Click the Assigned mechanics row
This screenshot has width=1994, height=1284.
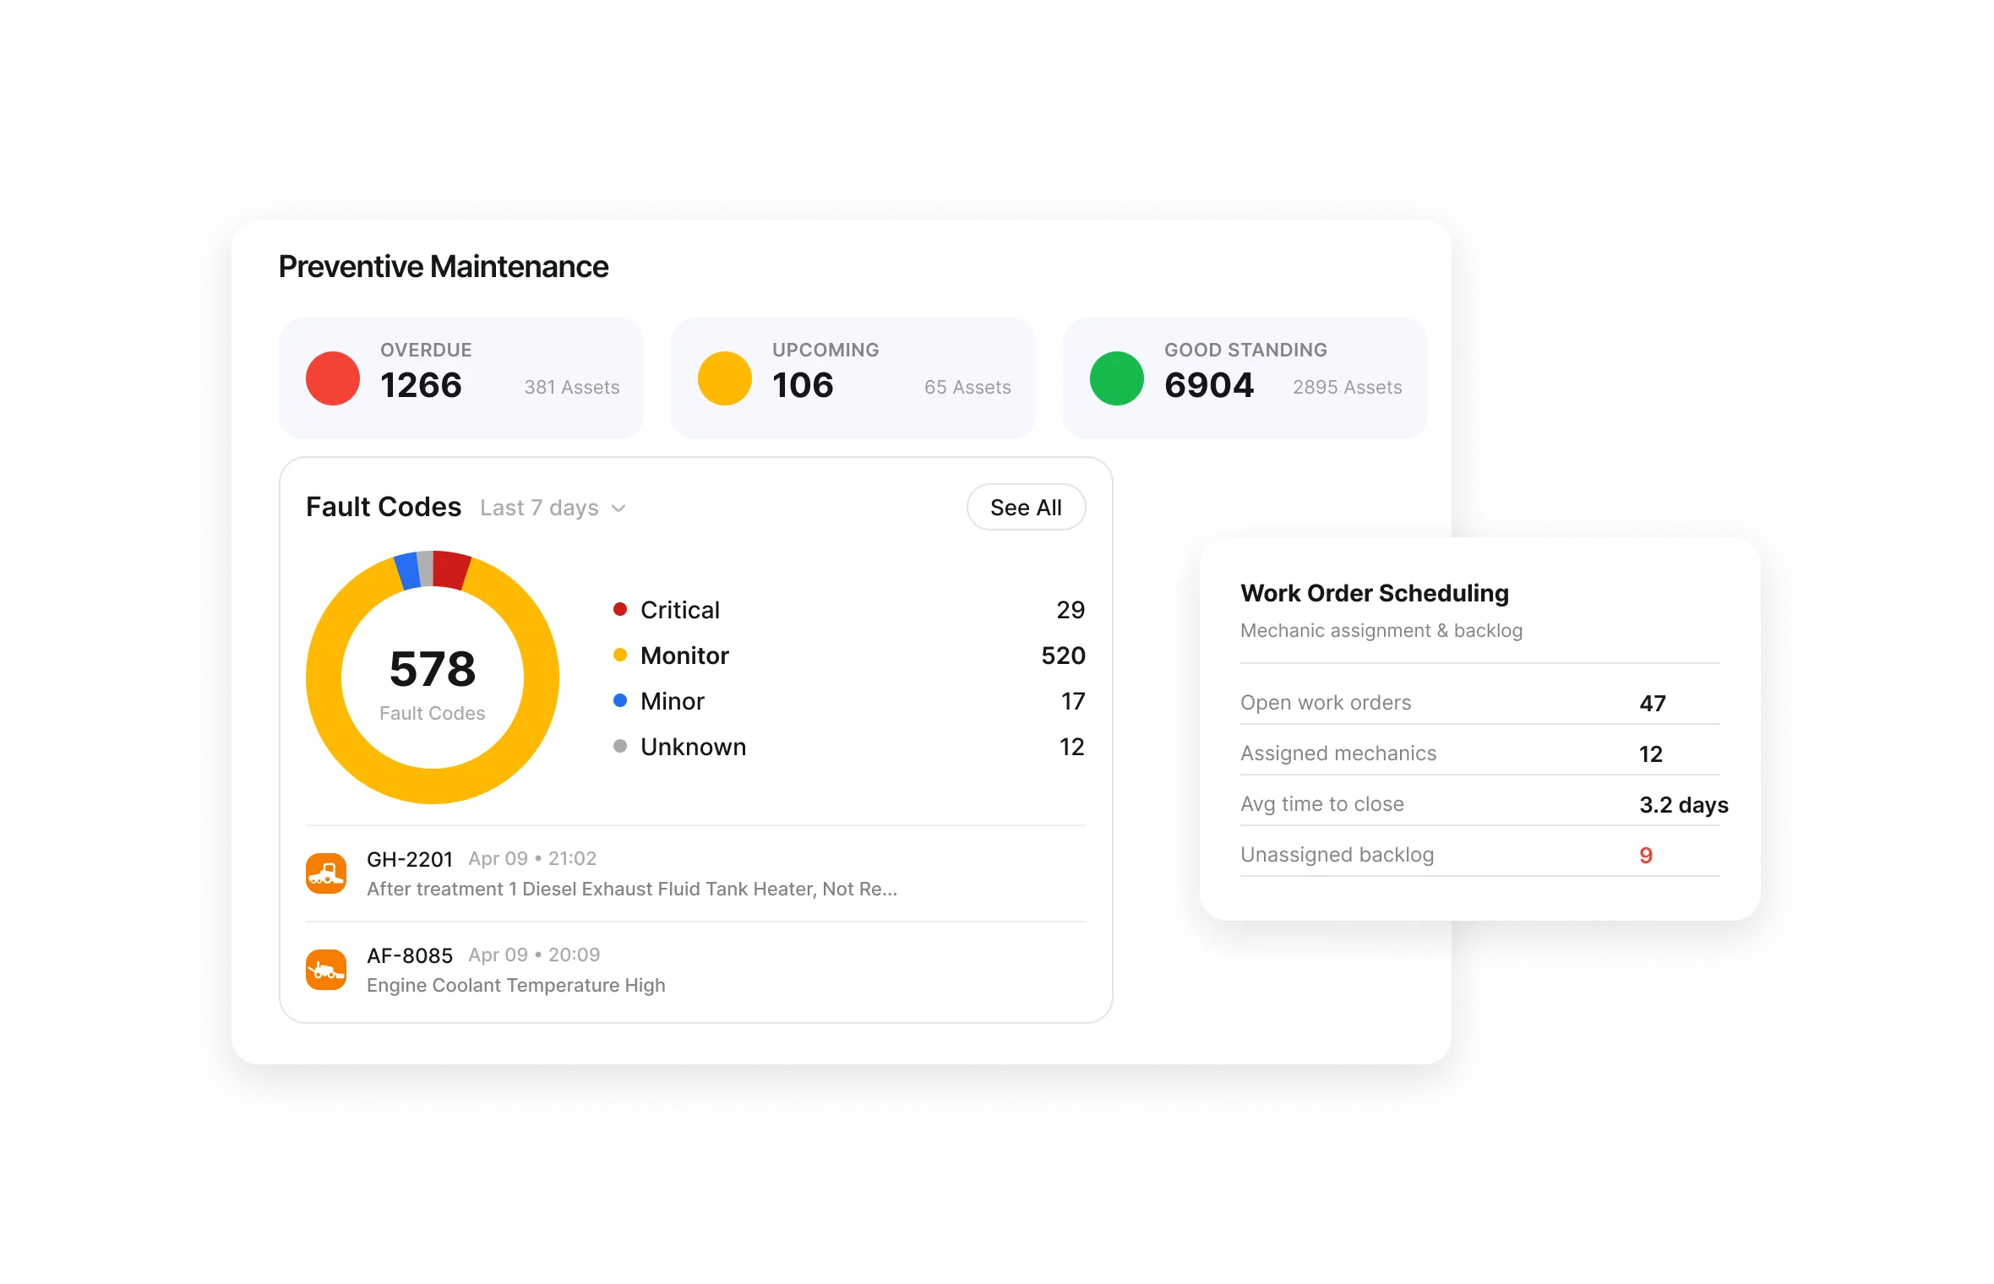pos(1480,753)
